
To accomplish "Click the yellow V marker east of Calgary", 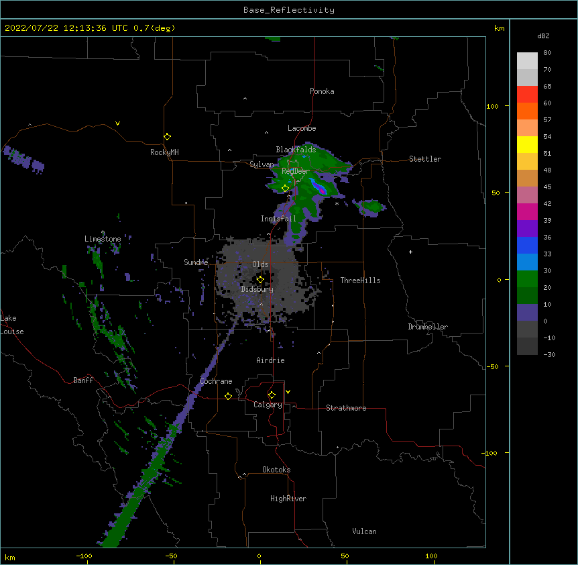I will pos(288,392).
